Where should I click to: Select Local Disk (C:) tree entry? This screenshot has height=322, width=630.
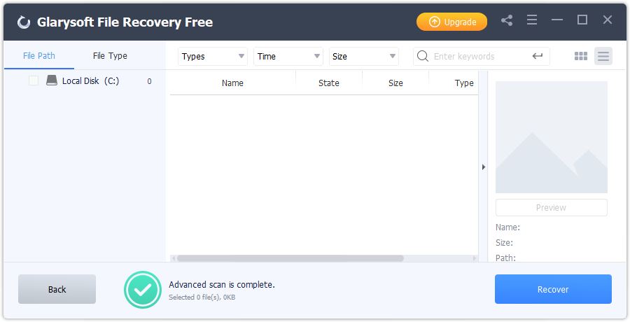coord(90,80)
